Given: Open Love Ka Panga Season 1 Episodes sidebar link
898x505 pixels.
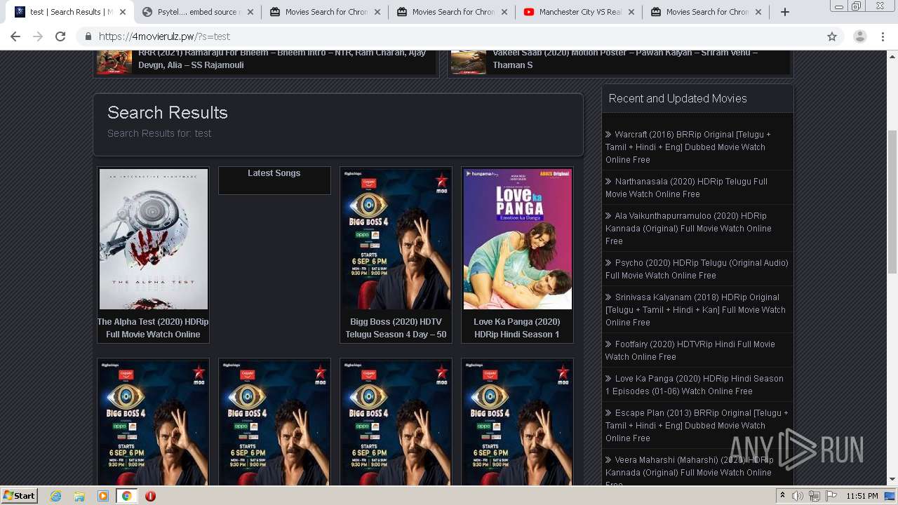Looking at the screenshot, I should pos(695,384).
